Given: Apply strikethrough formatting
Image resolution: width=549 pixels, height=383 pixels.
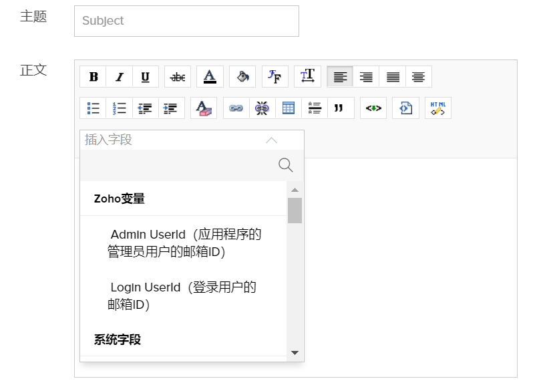Looking at the screenshot, I should pyautogui.click(x=178, y=76).
